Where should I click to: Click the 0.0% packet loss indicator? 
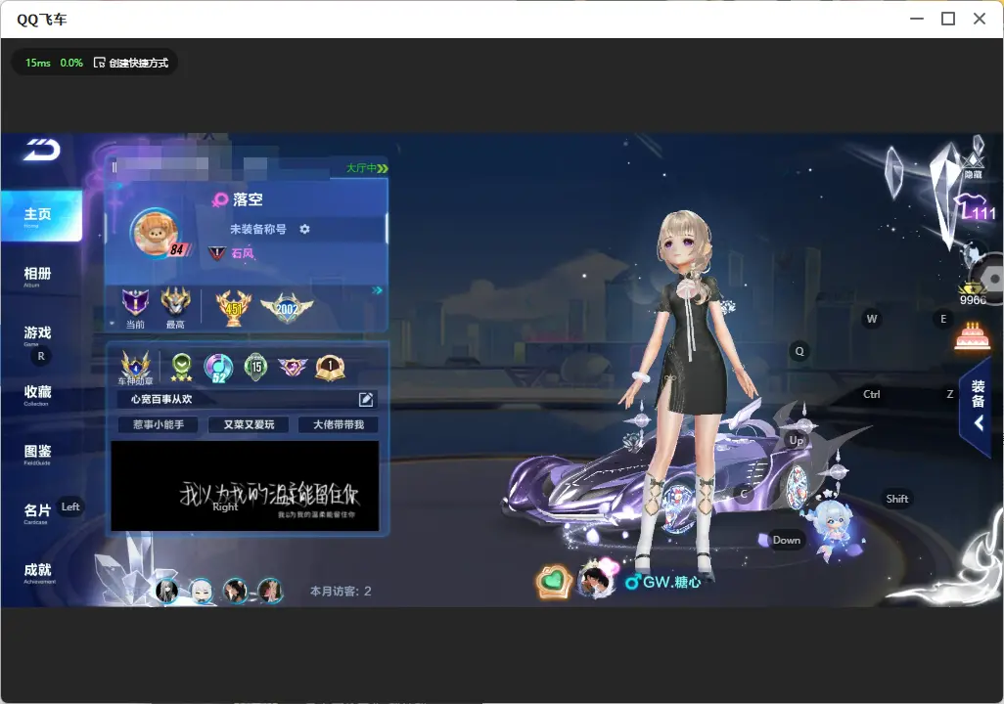point(71,63)
